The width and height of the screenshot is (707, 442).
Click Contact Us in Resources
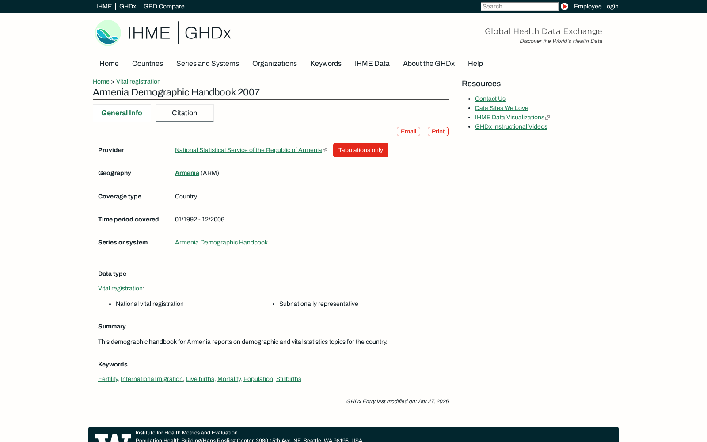pyautogui.click(x=490, y=99)
